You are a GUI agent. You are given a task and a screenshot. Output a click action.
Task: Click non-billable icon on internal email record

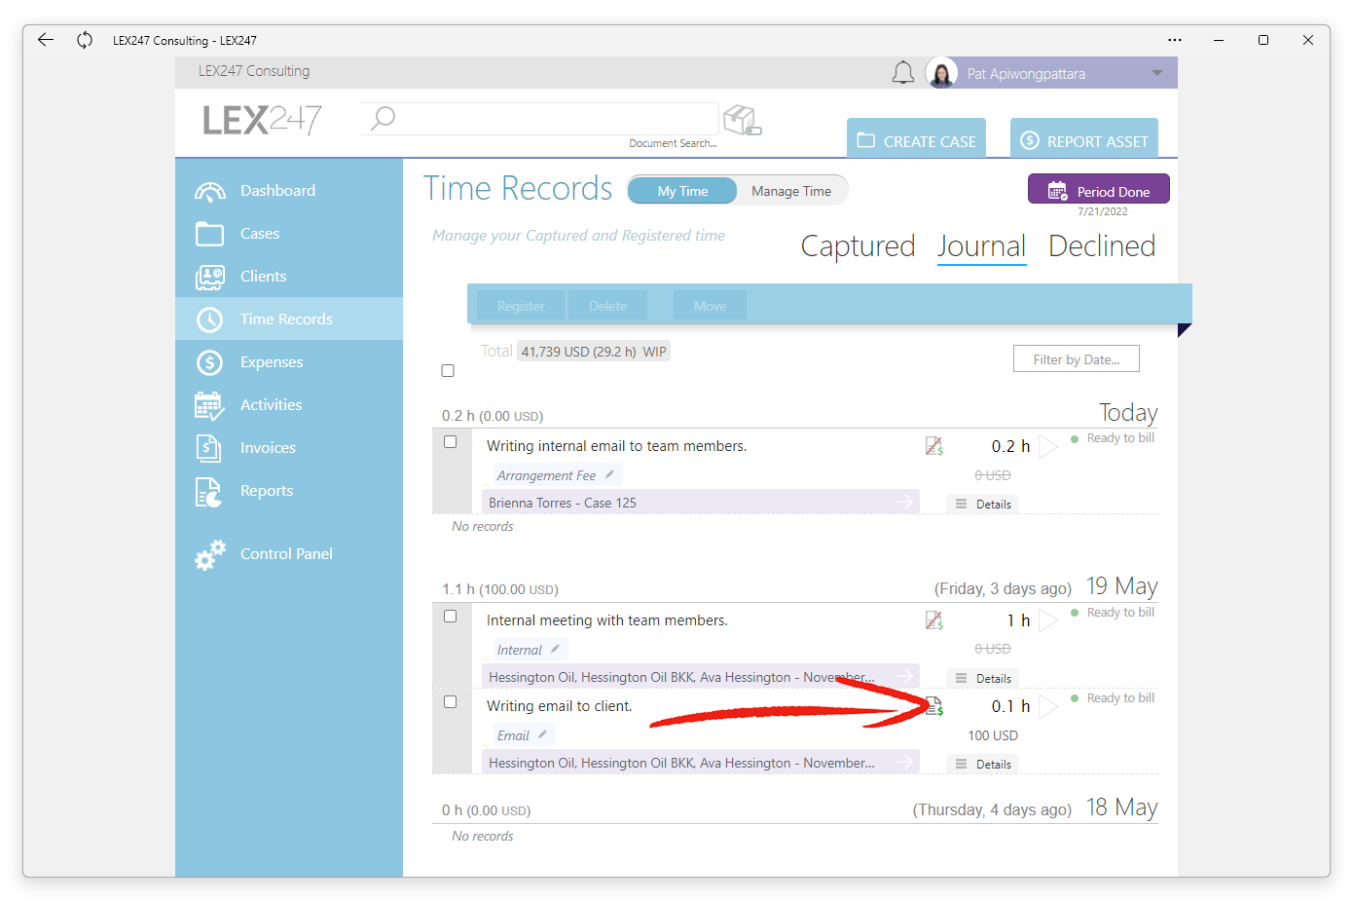coord(934,446)
